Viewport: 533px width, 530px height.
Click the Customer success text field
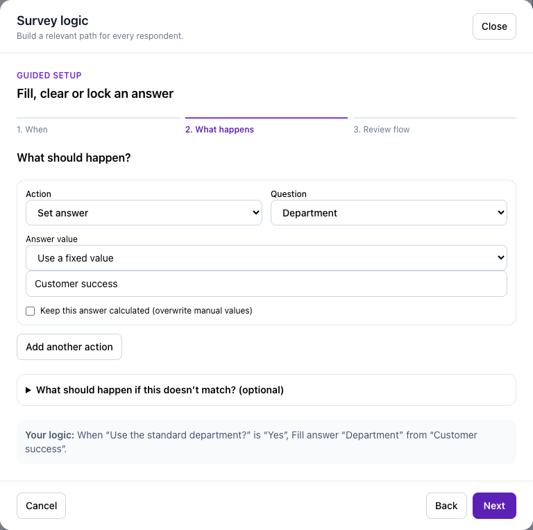266,284
